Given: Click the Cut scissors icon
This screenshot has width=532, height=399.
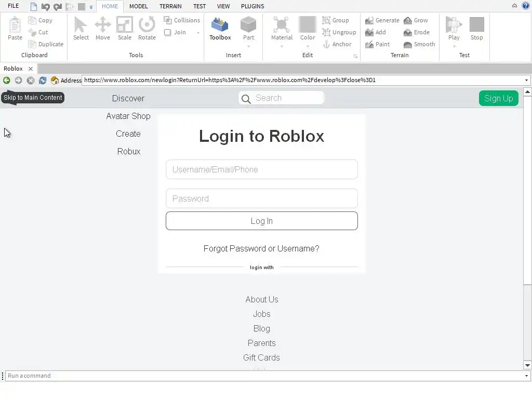Looking at the screenshot, I should [x=32, y=32].
